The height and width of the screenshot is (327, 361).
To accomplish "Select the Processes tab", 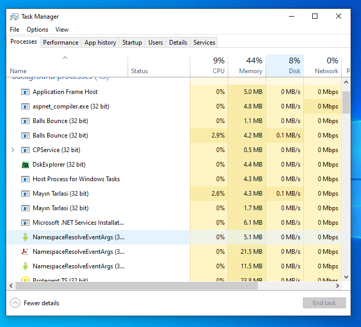I will pos(23,42).
